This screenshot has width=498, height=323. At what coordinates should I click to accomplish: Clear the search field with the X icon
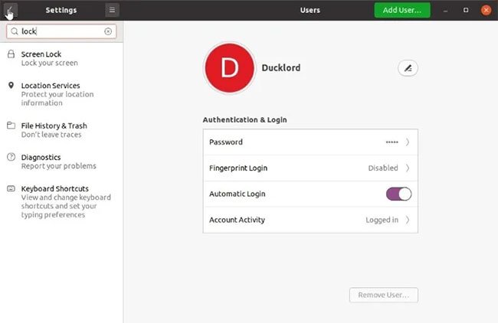[108, 31]
